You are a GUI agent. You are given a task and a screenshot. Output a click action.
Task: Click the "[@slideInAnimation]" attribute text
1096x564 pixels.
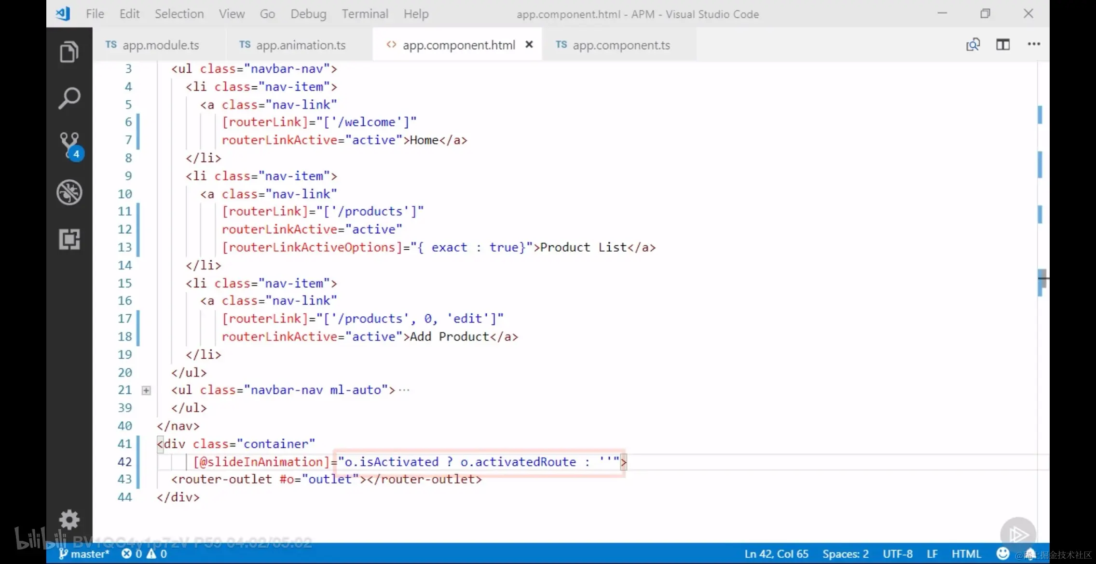(x=261, y=461)
